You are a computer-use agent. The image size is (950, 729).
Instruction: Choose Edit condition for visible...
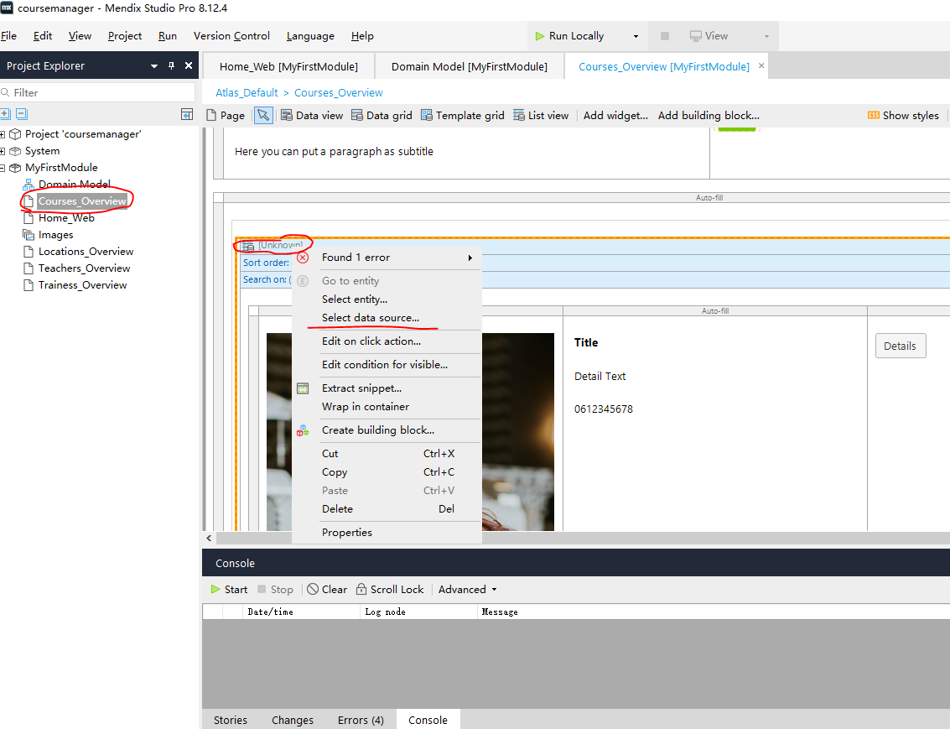387,364
